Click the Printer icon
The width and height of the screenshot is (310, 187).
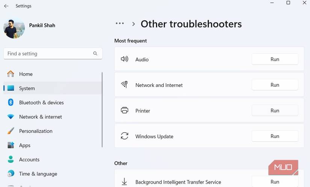click(124, 111)
